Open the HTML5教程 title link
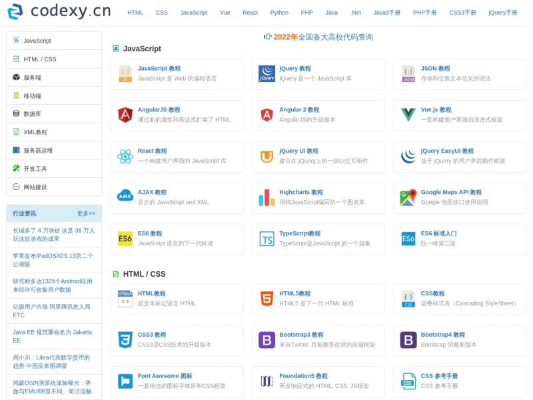Viewport: 533px width, 400px height. coord(294,293)
